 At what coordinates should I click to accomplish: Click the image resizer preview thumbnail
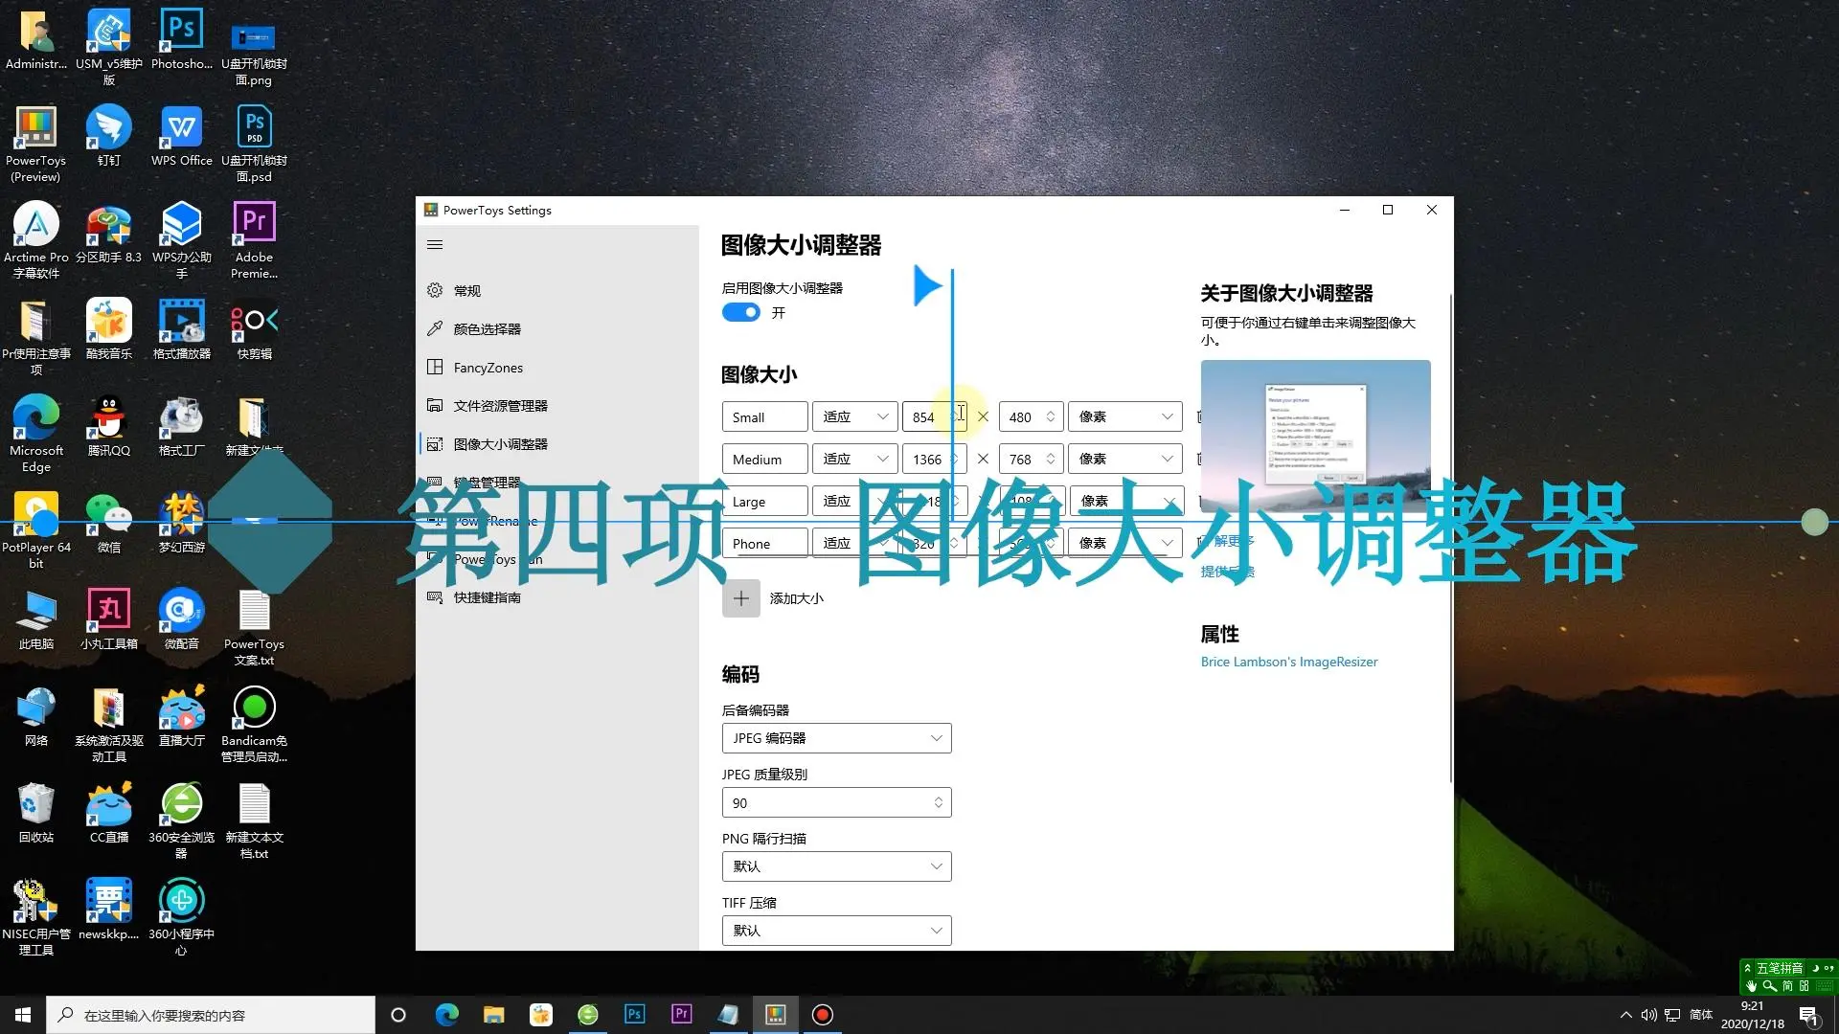(x=1315, y=437)
